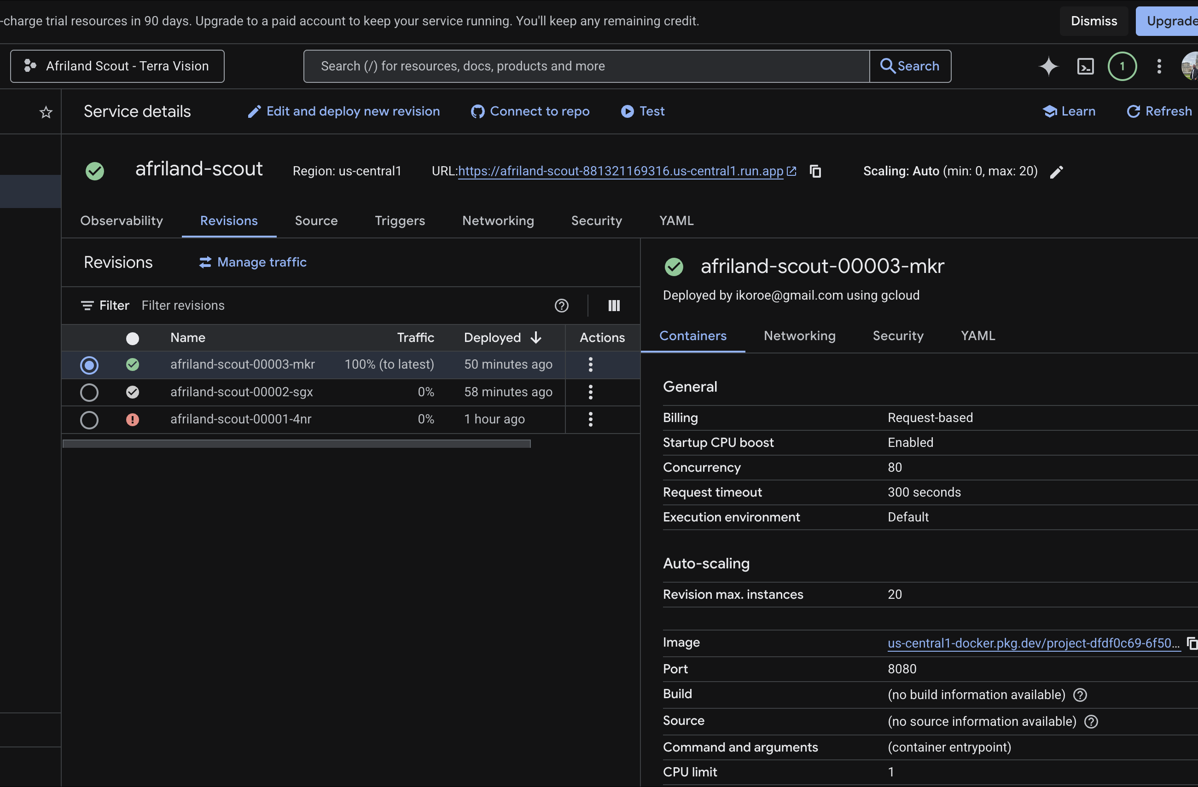Viewport: 1198px width, 787px height.
Task: Click Manage traffic
Action: [x=253, y=262]
